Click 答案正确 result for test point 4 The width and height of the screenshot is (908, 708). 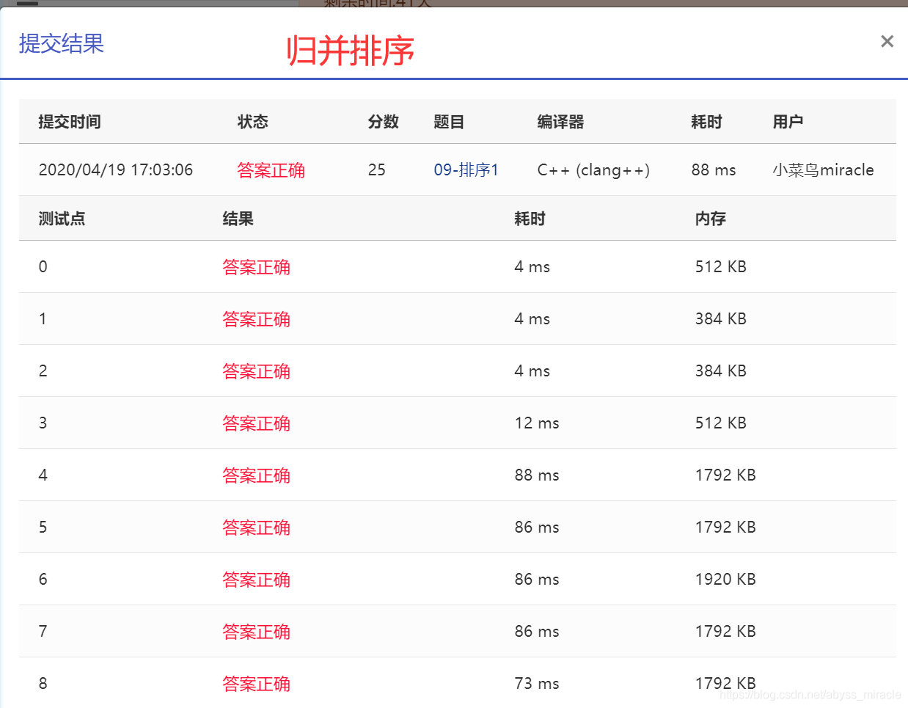pos(256,475)
